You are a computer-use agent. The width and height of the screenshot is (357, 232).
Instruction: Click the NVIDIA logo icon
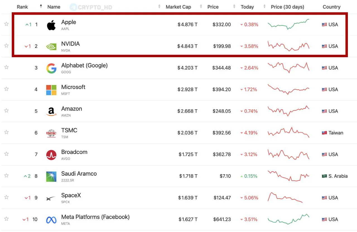(x=51, y=47)
